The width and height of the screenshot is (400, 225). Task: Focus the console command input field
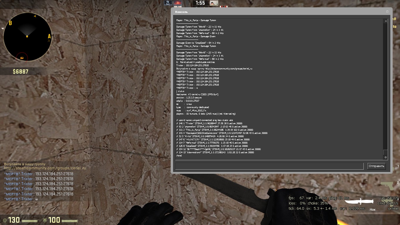(x=269, y=166)
